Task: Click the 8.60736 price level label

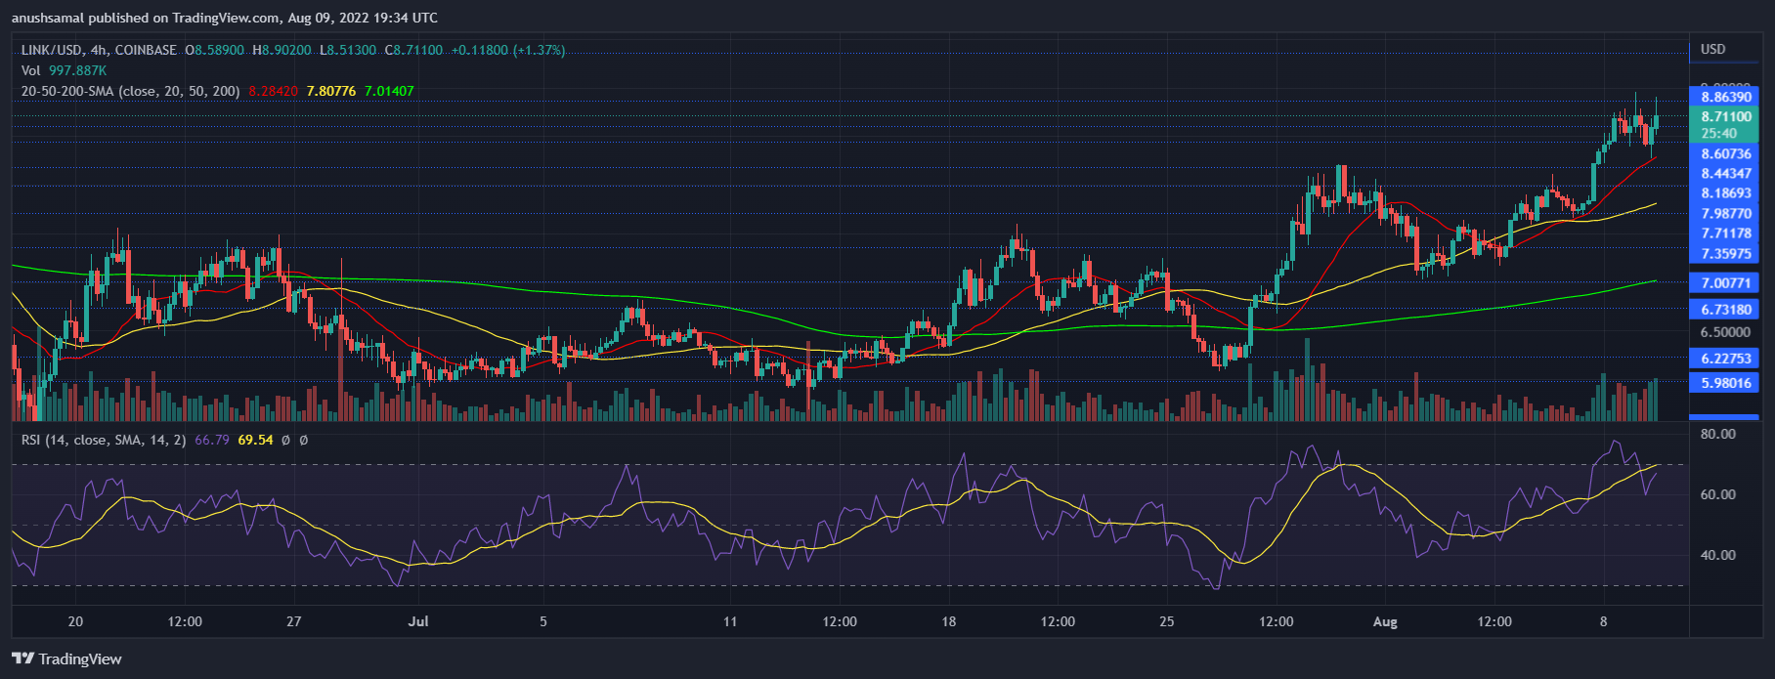Action: (x=1724, y=153)
